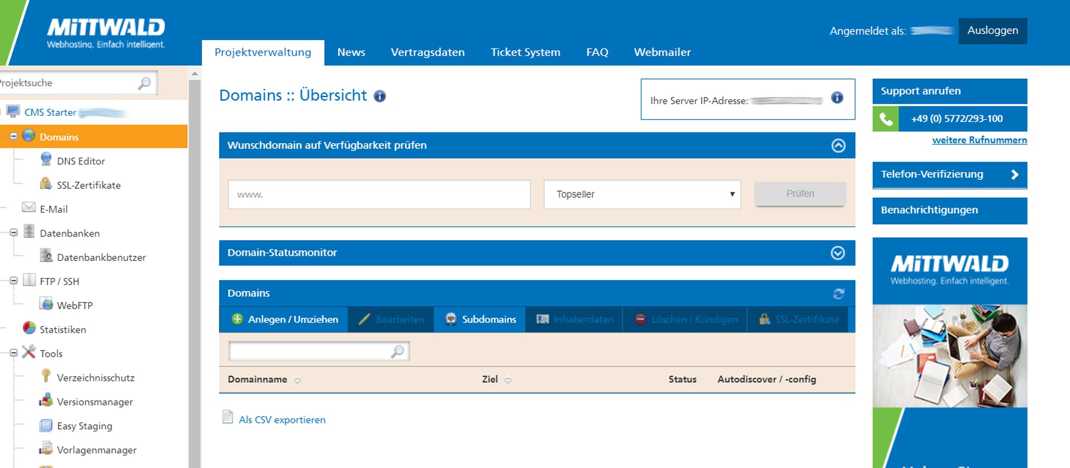This screenshot has width=1070, height=468.
Task: Switch to the FAQ tab
Action: [597, 52]
